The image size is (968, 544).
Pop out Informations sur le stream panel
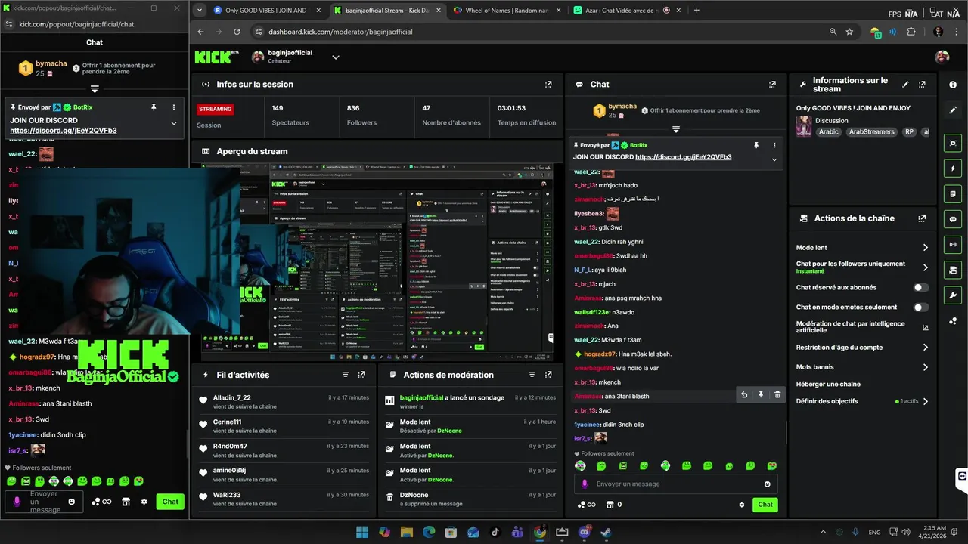(922, 84)
